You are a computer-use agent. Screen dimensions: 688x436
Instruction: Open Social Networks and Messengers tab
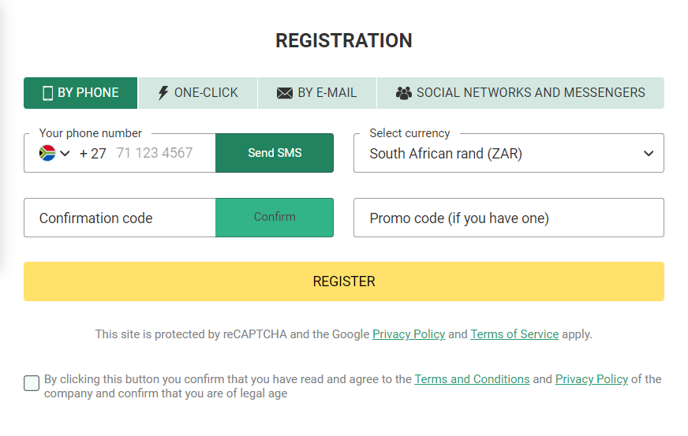(521, 93)
